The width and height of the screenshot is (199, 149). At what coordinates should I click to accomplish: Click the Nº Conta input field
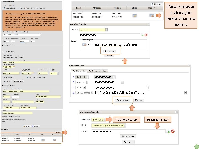(25, 41)
